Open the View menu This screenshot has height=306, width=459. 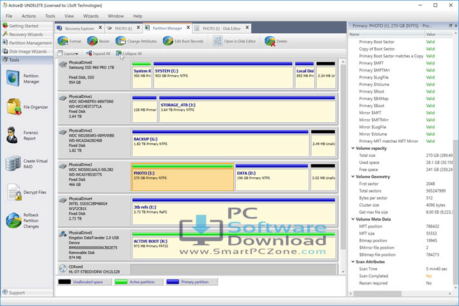69,16
